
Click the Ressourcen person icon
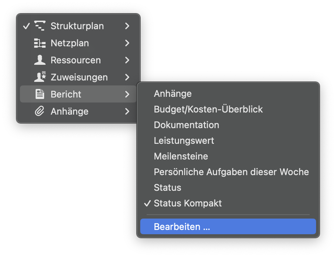click(40, 60)
